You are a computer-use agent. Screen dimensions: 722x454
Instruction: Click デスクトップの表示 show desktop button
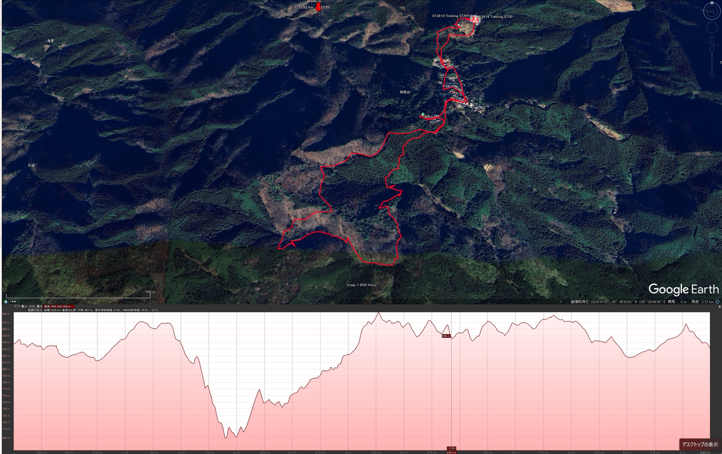[700, 444]
